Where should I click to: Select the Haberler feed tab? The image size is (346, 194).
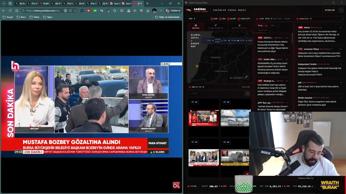coord(262,30)
